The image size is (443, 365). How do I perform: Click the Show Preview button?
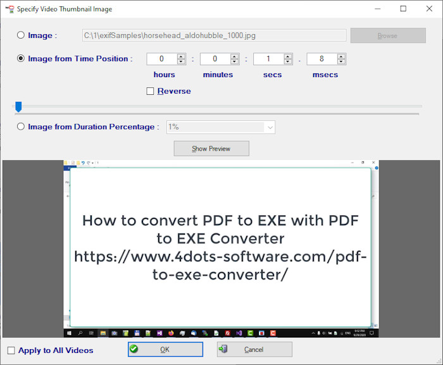[x=211, y=149]
